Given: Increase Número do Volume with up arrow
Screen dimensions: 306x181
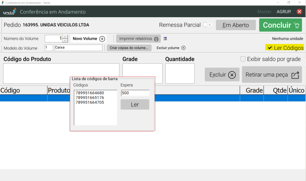Looking at the screenshot, I should point(65,37).
